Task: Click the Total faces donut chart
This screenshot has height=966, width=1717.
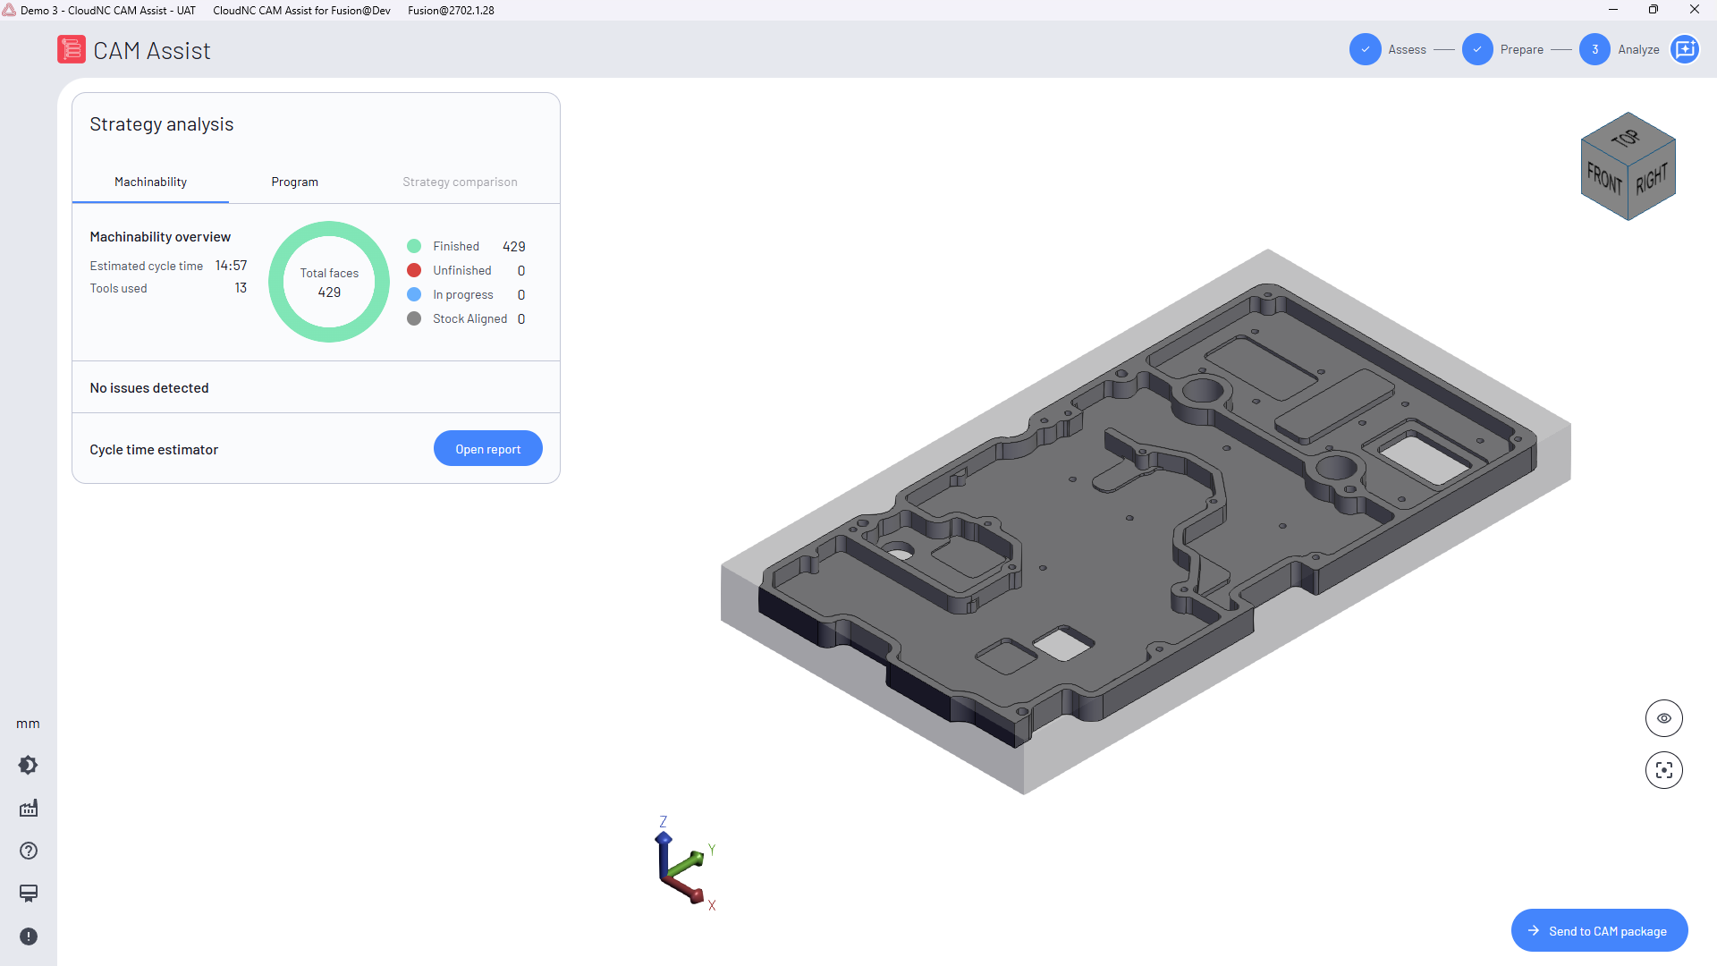Action: 329,282
